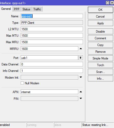
Task: Open Torch for this interface
Action: 101,65
